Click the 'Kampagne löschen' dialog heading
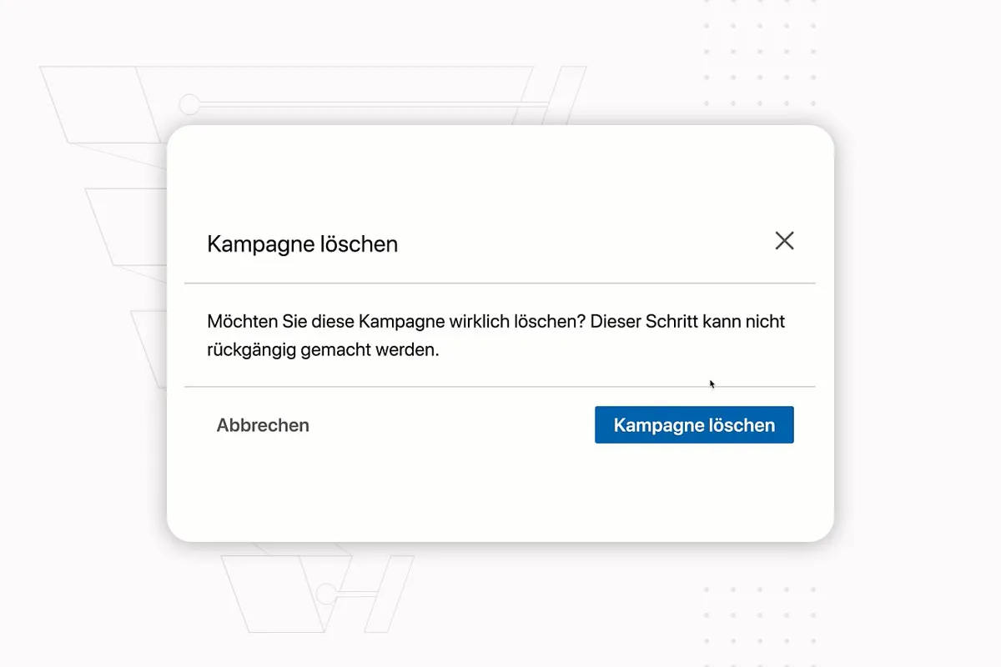1001x667 pixels. (x=302, y=244)
